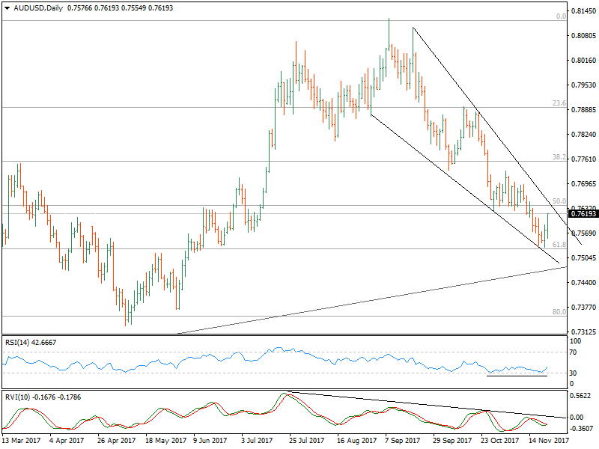Select the 14 Nov 2017 date label
599x449 pixels.
(552, 442)
